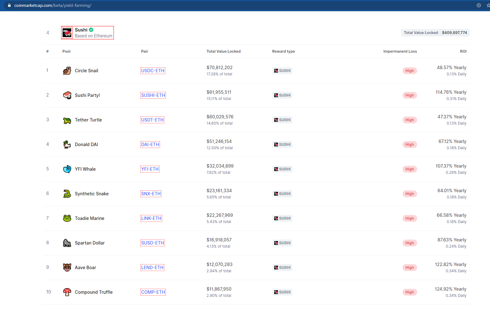Viewport: 490px width, 309px height.
Task: Click the Spartan Dollar gorilla icon
Action: point(67,243)
